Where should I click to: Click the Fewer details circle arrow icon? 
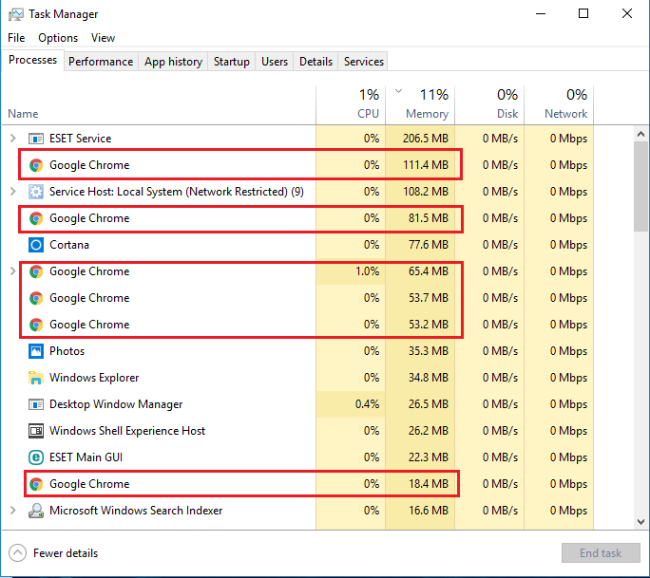click(17, 553)
